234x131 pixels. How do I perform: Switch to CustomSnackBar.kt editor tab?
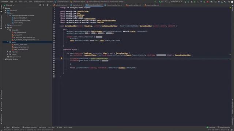coord(94,5)
